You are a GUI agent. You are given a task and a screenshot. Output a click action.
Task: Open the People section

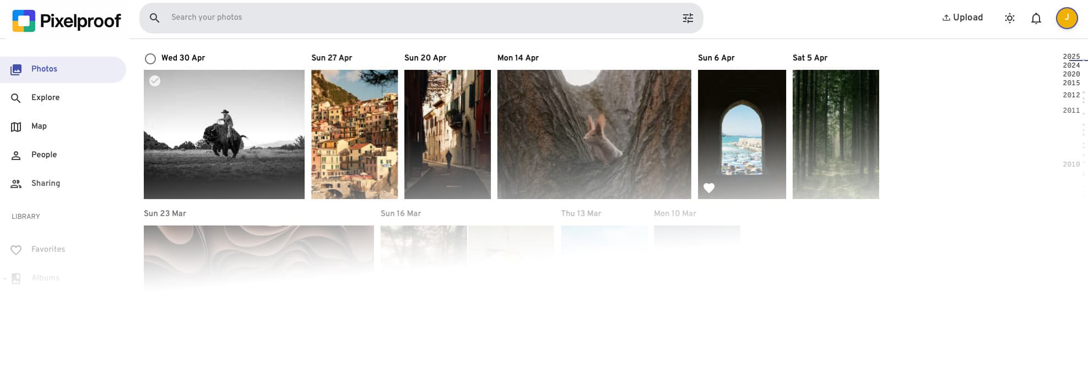[x=44, y=155]
